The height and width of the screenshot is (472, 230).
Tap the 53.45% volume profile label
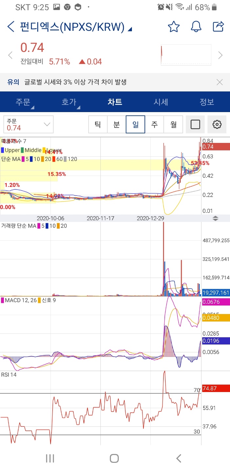coord(200,163)
